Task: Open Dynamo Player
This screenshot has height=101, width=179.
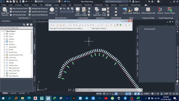Action: click(170, 11)
